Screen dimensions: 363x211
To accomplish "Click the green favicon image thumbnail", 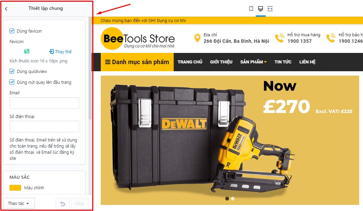I will (27, 51).
